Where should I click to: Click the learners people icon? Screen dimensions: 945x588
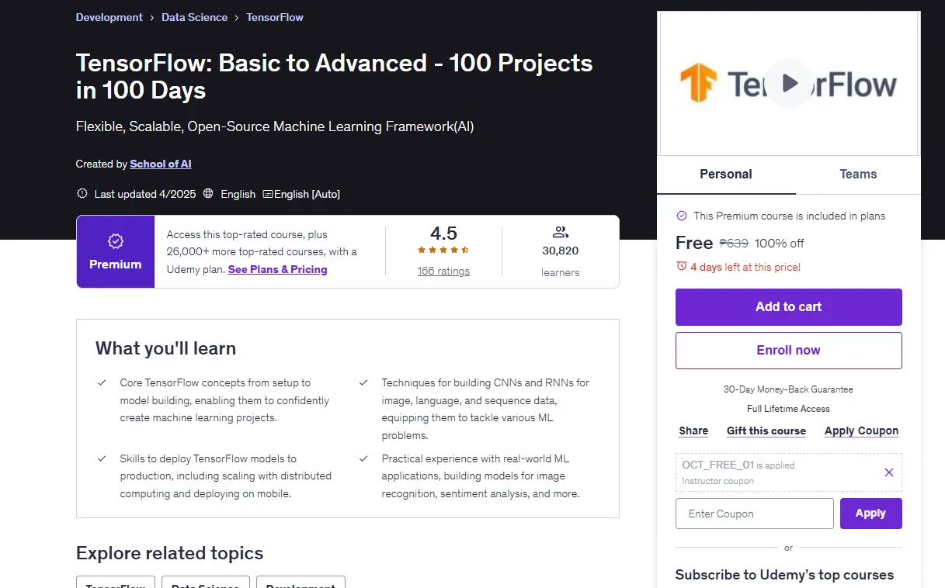click(560, 232)
